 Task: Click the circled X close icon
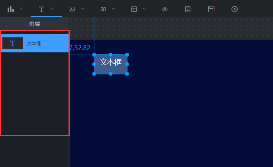[235, 9]
